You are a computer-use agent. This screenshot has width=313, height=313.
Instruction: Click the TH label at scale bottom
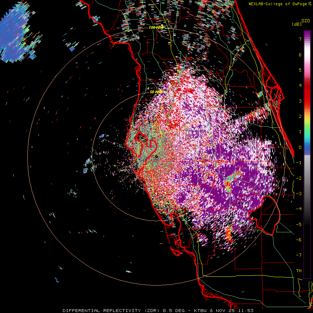[299, 271]
